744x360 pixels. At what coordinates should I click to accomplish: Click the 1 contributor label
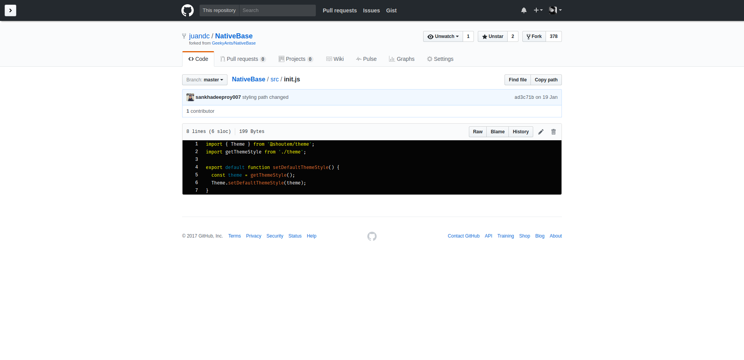tap(200, 111)
